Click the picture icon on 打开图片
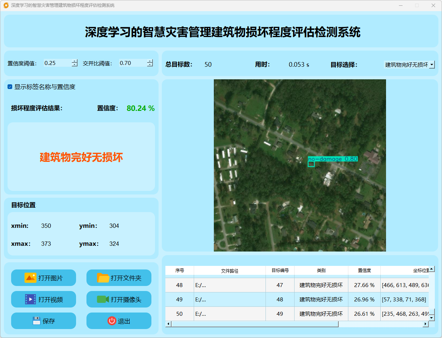This screenshot has width=442, height=338. pos(30,278)
